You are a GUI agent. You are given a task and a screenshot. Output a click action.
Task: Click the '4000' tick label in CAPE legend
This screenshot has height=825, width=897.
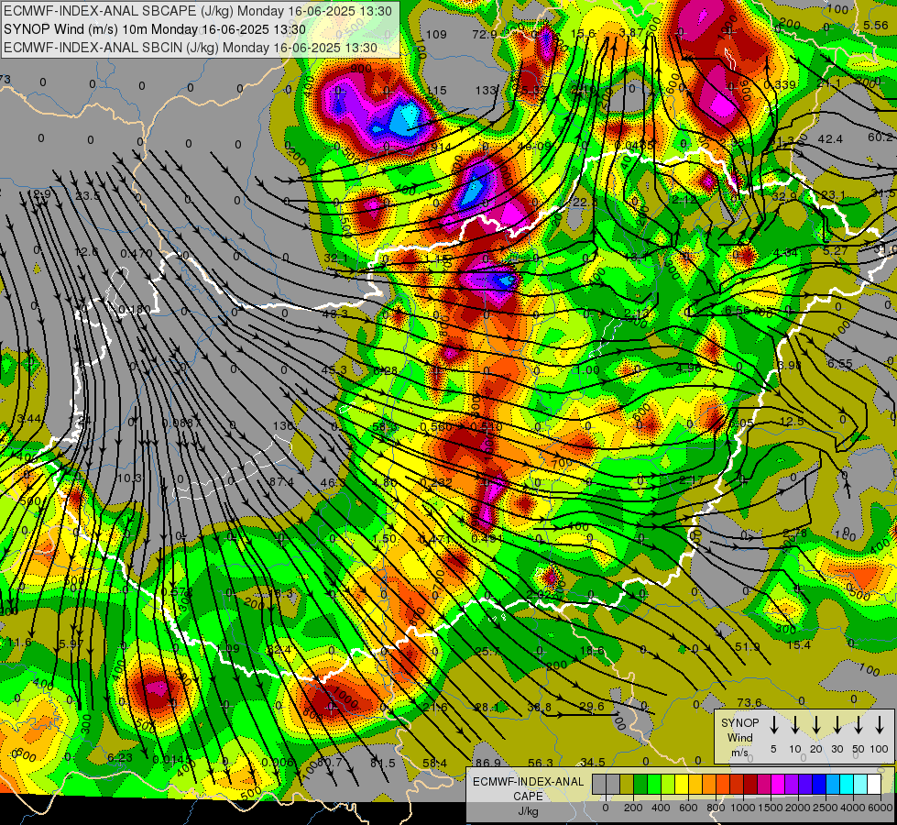point(852,808)
